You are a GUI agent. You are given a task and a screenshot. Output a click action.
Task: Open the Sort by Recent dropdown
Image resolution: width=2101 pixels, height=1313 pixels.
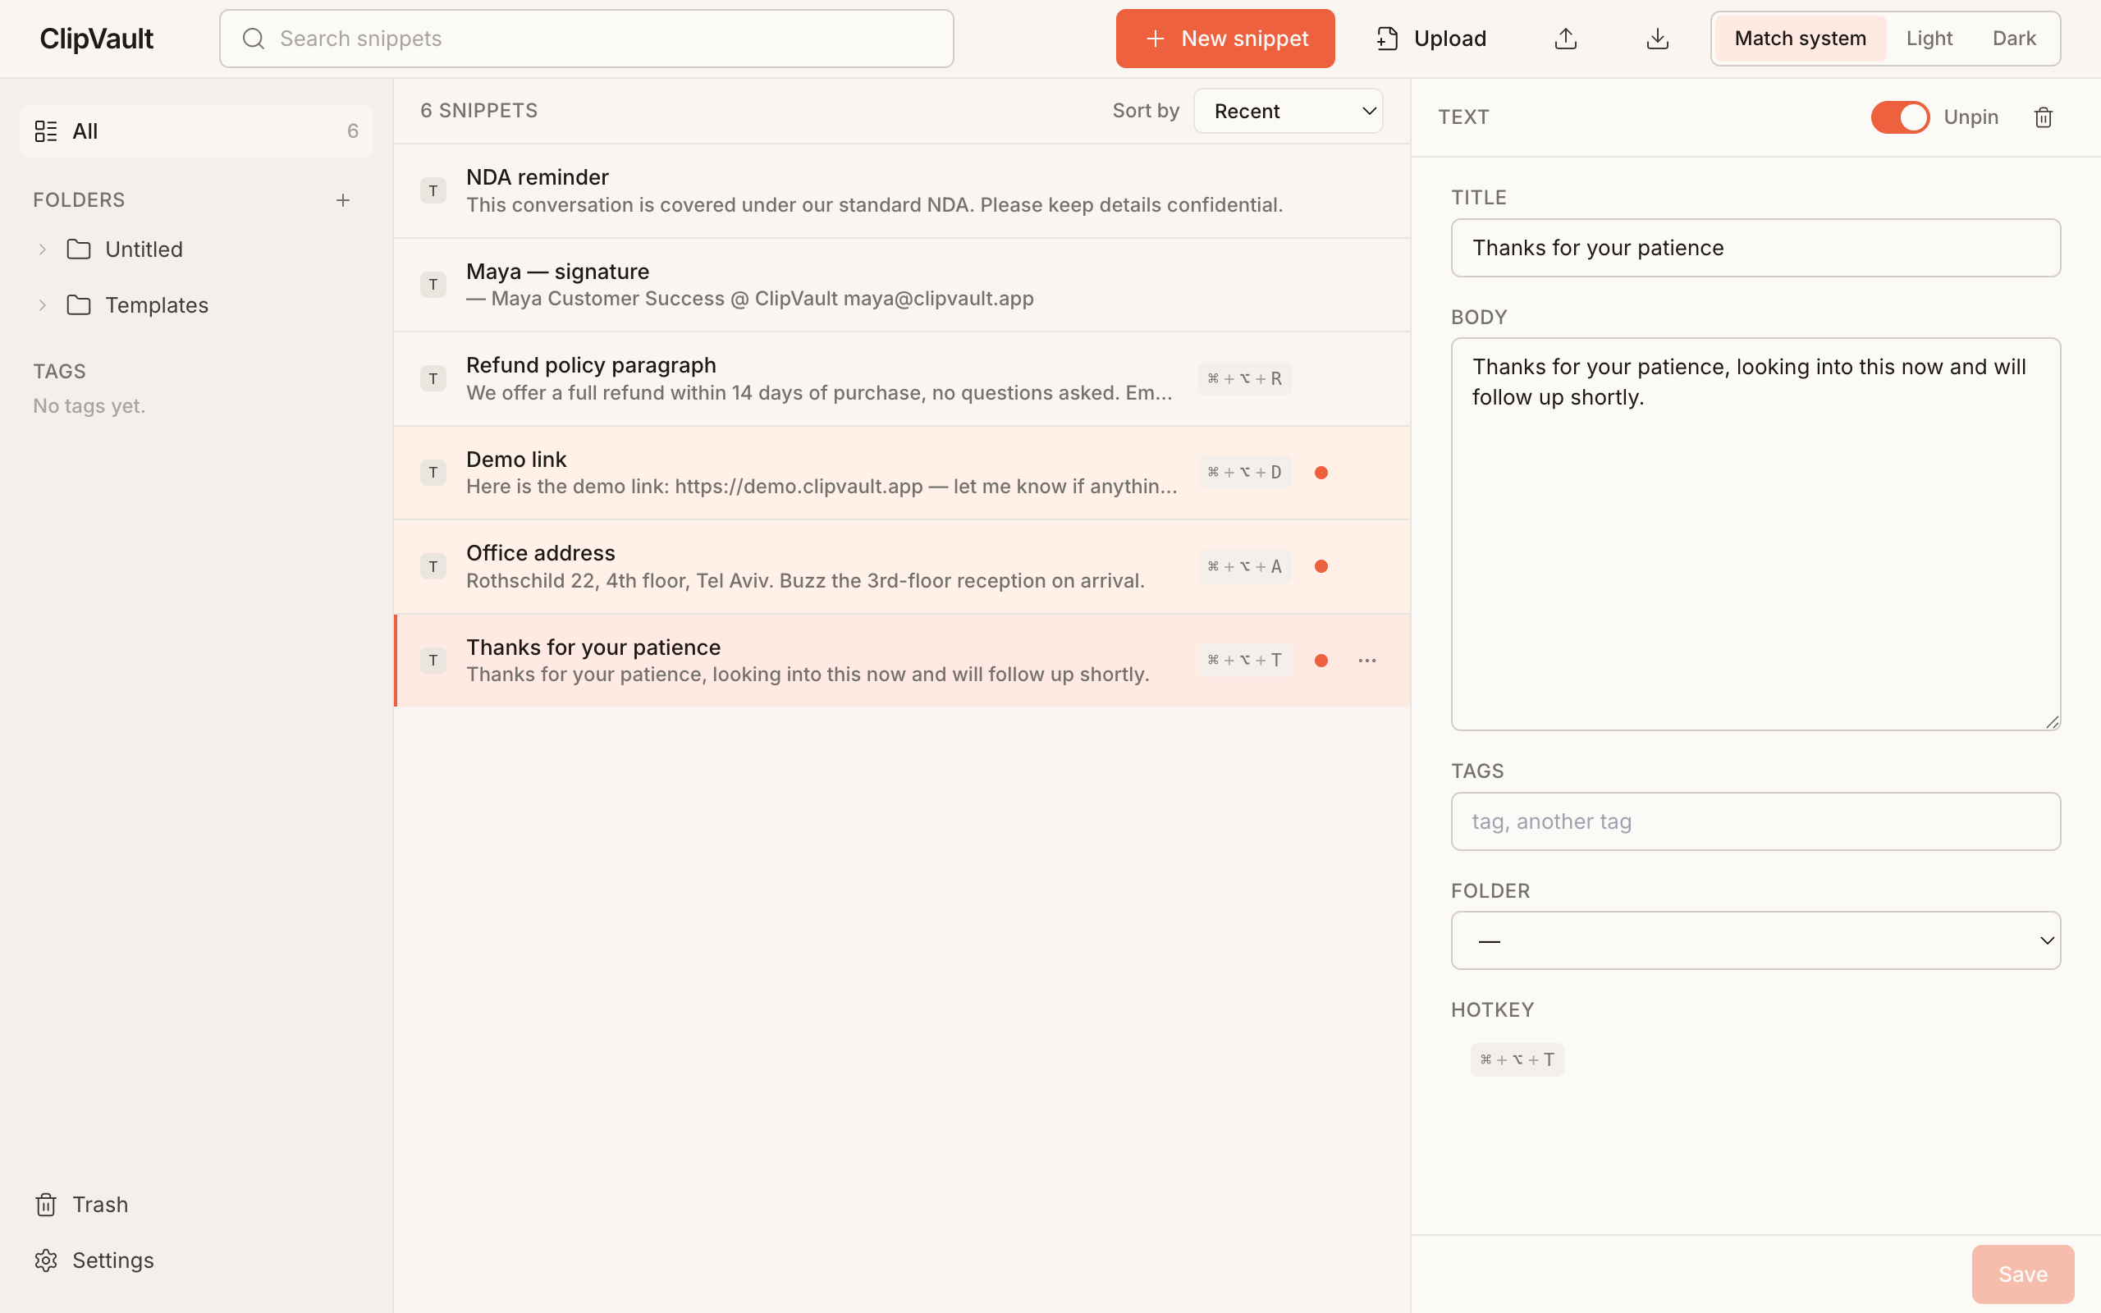click(x=1289, y=111)
